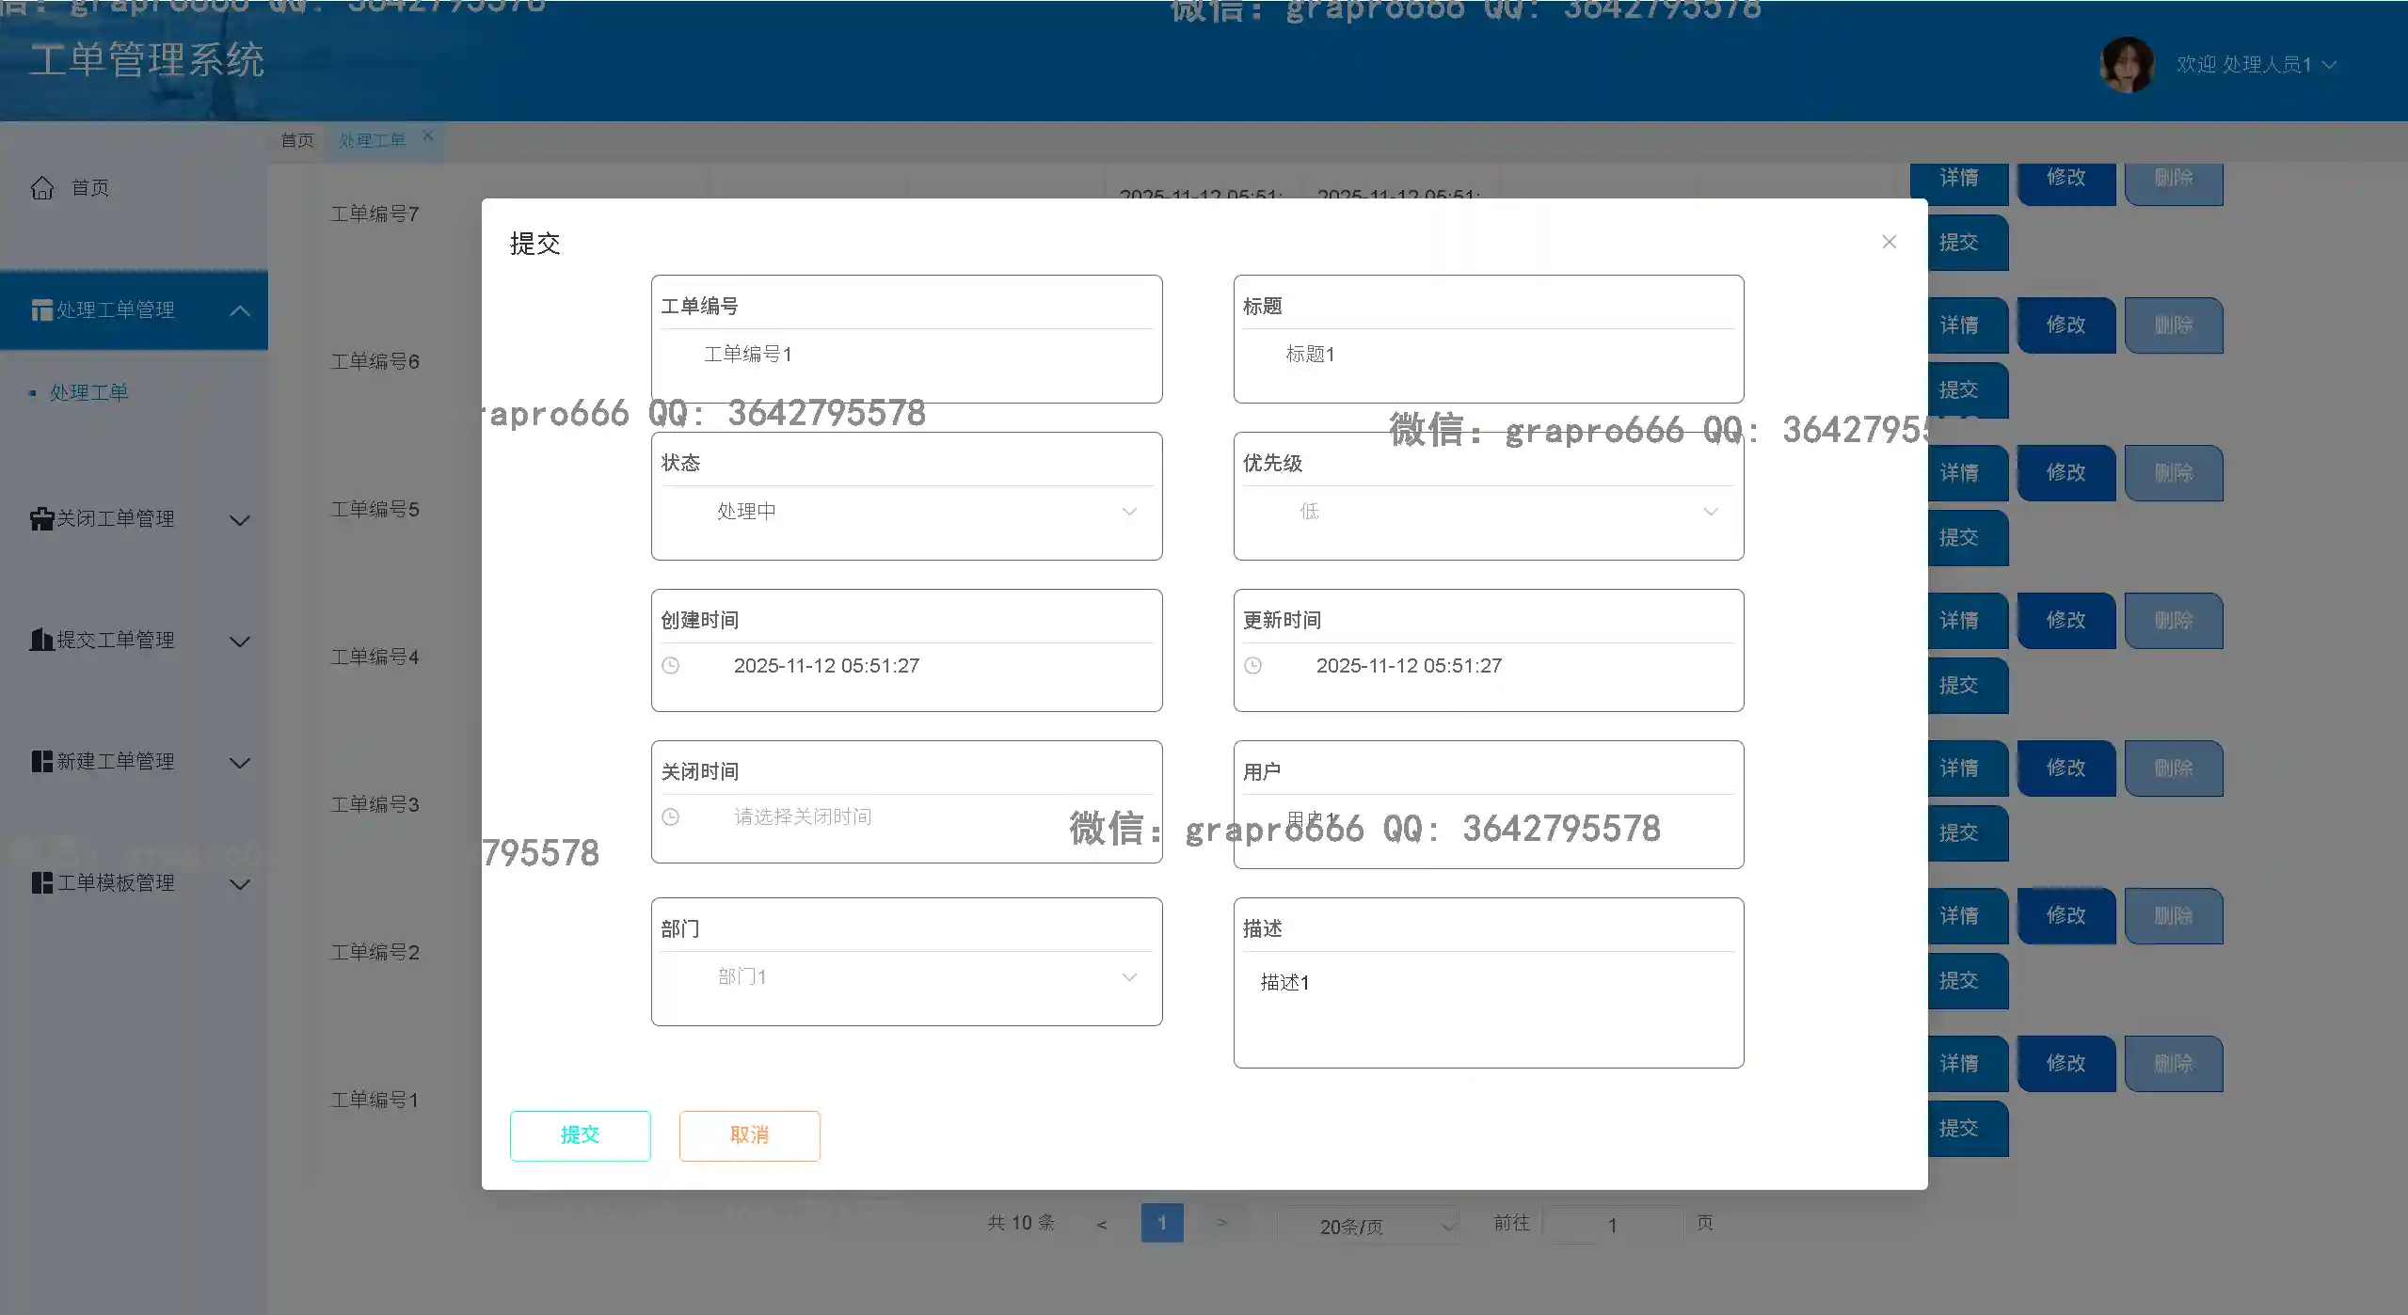This screenshot has width=2408, height=1315.
Task: Click the 新建工单管理 grid icon
Action: [41, 762]
